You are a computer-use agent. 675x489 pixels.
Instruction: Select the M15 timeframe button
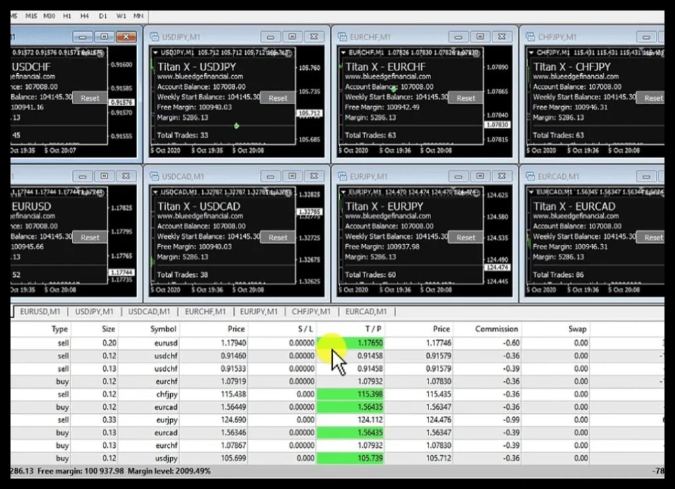[31, 16]
